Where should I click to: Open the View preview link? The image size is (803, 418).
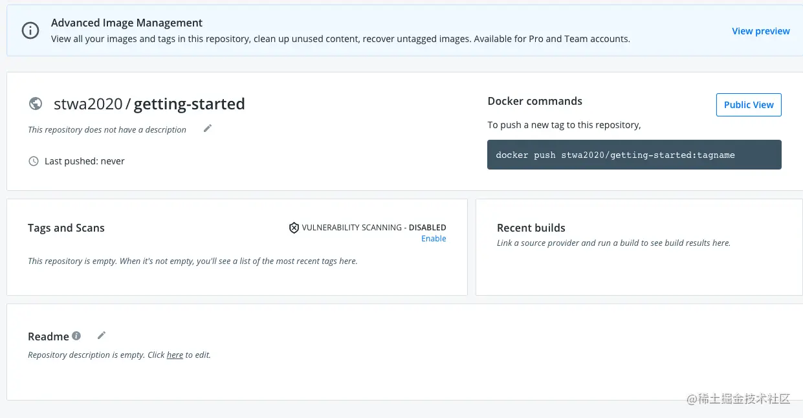[760, 31]
